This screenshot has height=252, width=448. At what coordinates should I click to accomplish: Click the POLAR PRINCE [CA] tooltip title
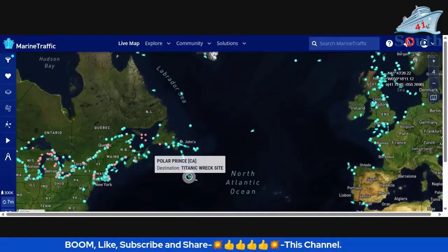click(177, 161)
